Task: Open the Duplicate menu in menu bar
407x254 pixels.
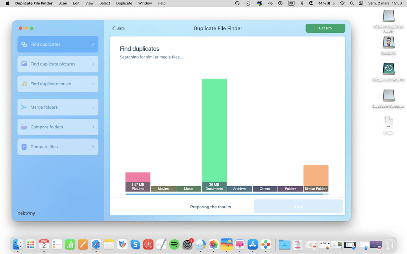Action: (x=124, y=3)
